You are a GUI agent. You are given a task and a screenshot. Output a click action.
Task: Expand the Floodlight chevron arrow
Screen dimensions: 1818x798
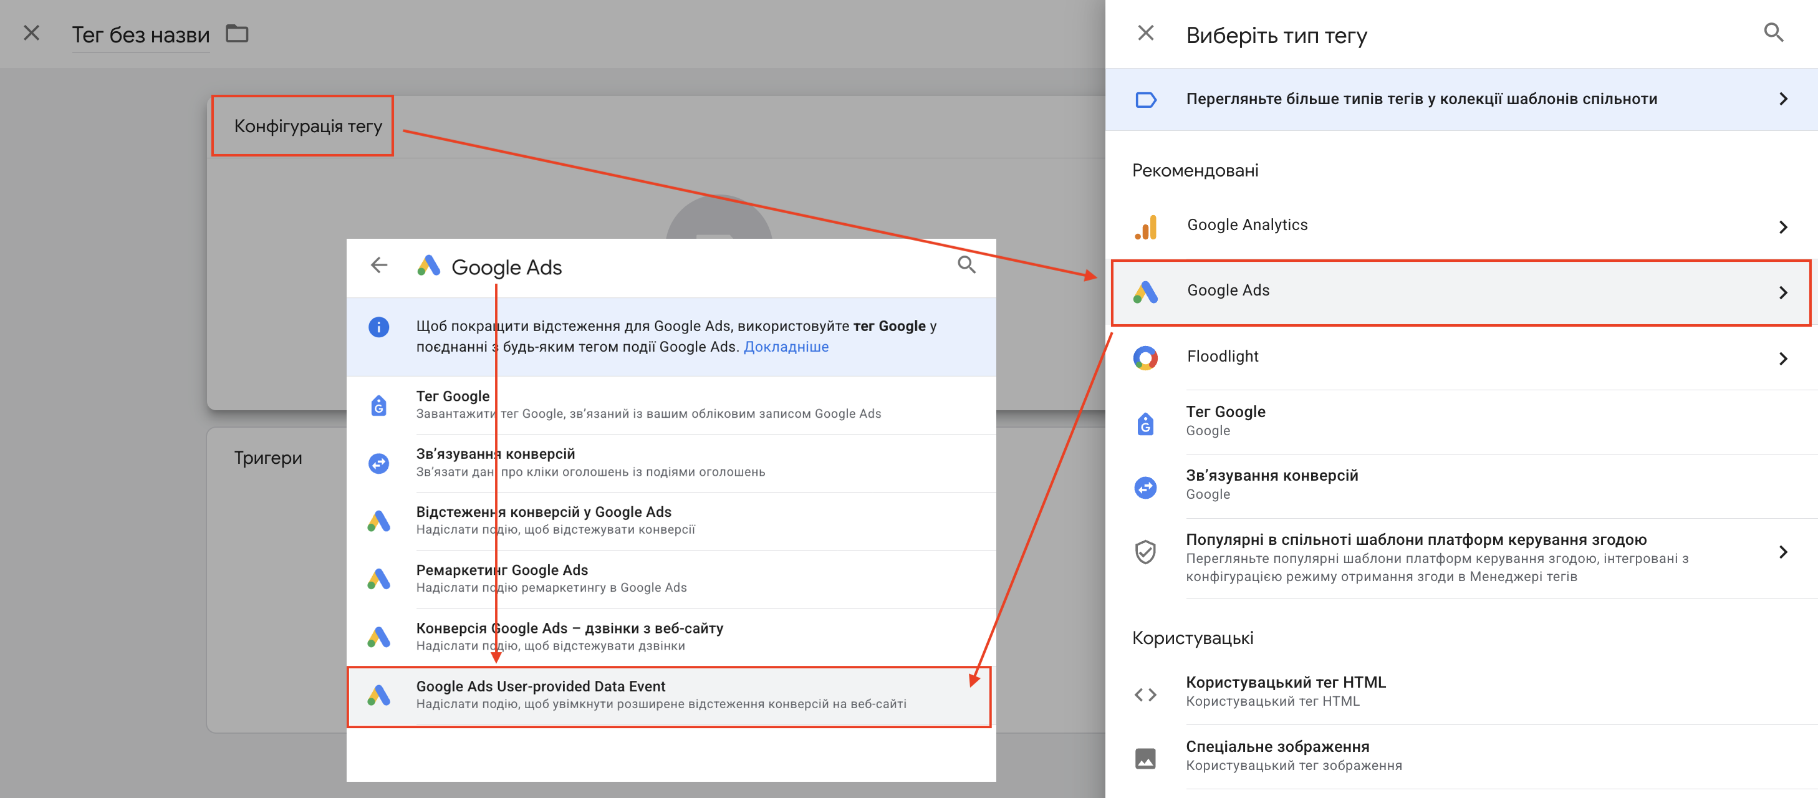pos(1784,358)
